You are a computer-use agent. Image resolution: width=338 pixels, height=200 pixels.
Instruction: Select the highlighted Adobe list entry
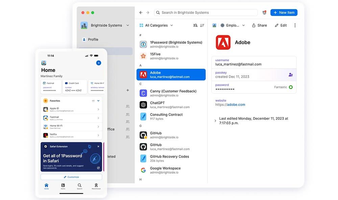coord(171,75)
